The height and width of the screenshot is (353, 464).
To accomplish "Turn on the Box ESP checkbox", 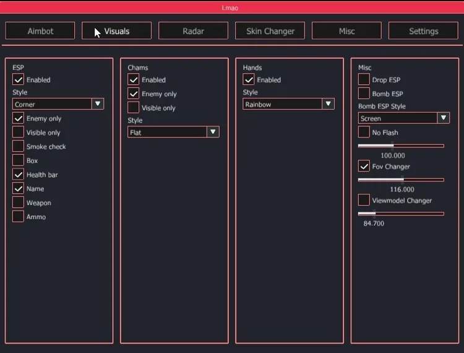I will click(19, 160).
